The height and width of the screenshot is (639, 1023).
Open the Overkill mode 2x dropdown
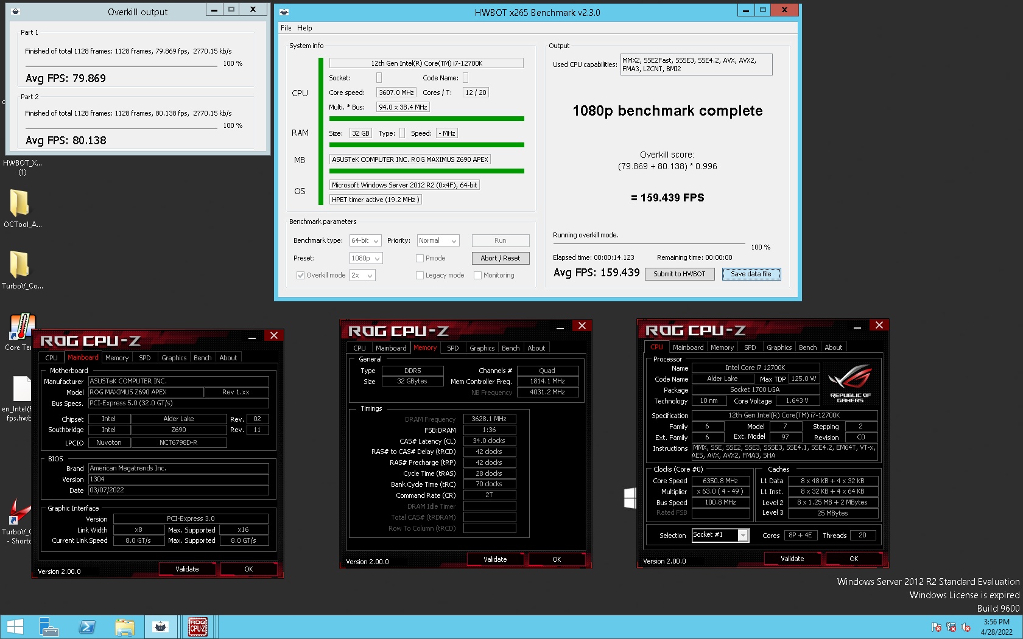362,275
